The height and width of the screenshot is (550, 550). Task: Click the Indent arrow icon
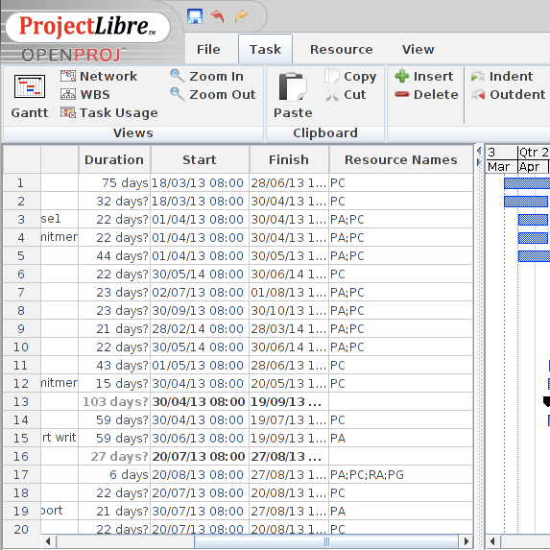[x=478, y=76]
